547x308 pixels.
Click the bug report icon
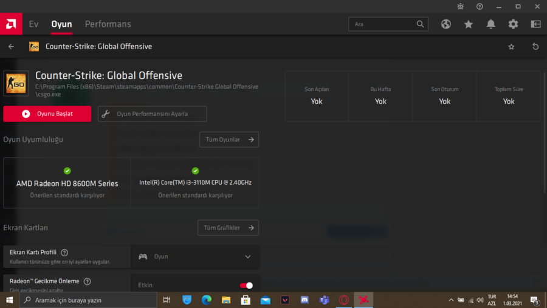coord(460,6)
